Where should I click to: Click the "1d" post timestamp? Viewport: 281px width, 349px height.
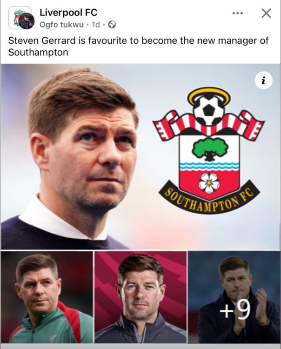click(96, 25)
